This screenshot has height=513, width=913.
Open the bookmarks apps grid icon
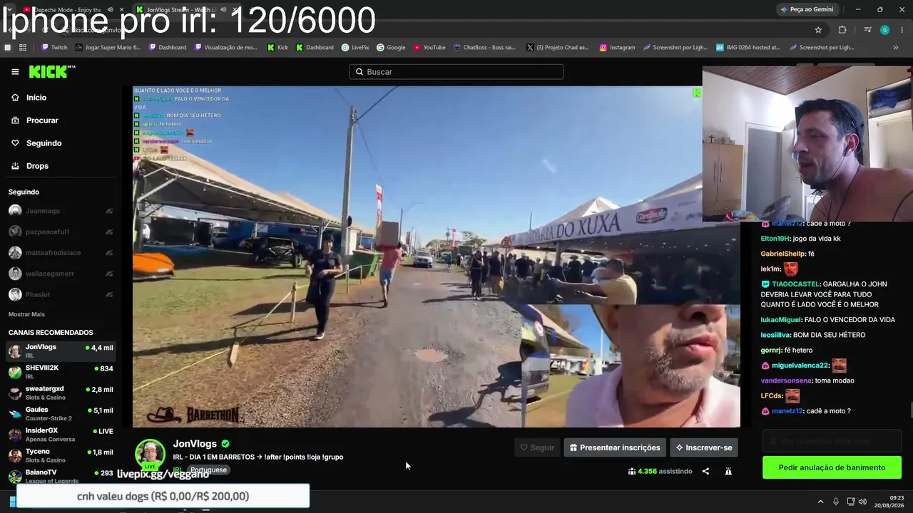click(x=23, y=48)
